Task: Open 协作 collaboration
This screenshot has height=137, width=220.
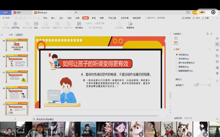Action: 196,18
